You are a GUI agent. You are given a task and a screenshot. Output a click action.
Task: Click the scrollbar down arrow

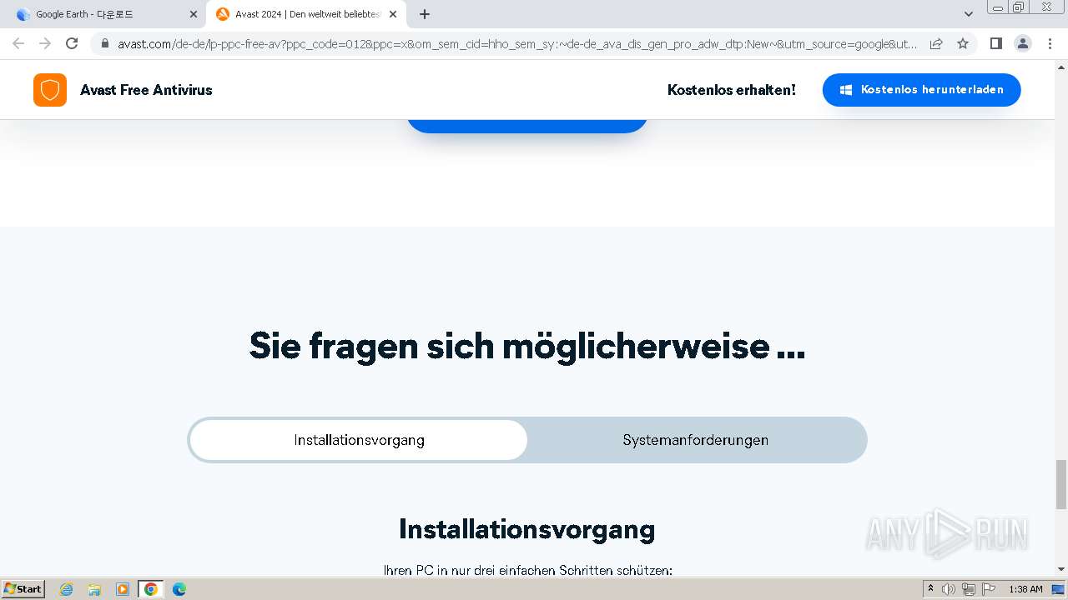1061,569
